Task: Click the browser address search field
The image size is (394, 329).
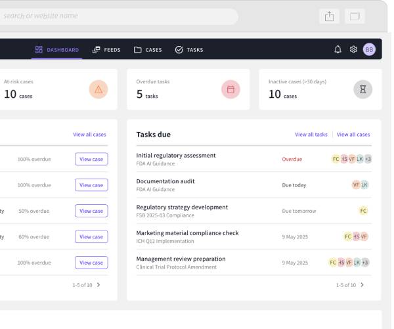Action: pos(118,16)
